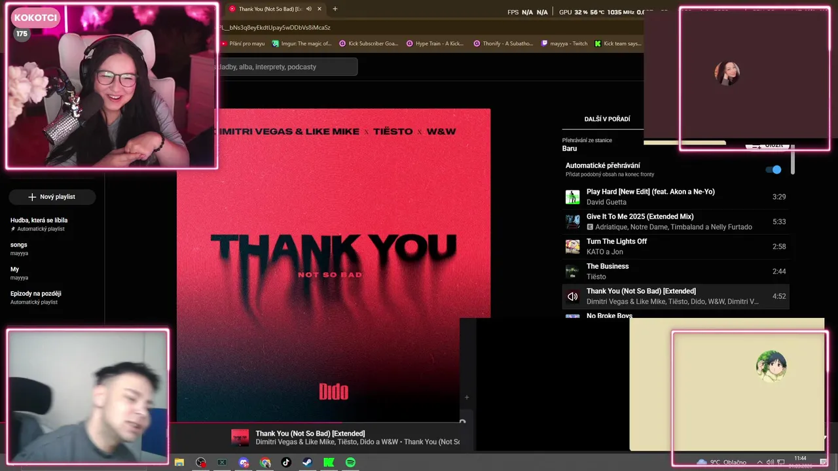The image size is (838, 471).
Task: Click the weather 9°C Oblačno widget
Action: 721,462
